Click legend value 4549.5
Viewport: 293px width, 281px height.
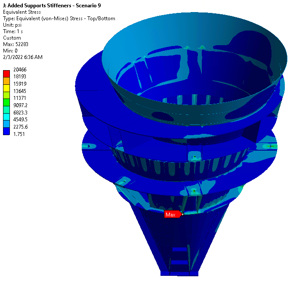(20, 120)
